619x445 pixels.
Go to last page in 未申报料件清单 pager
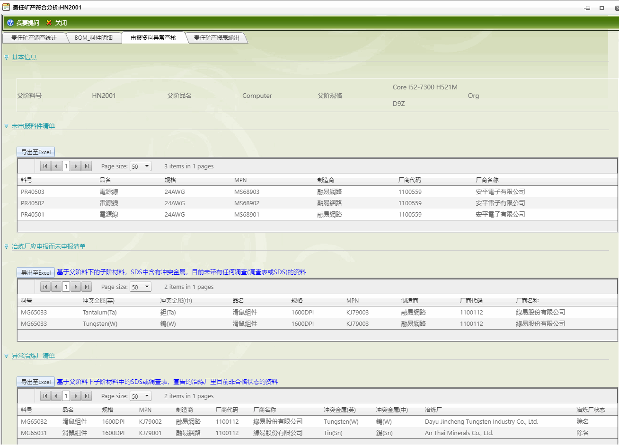point(86,166)
